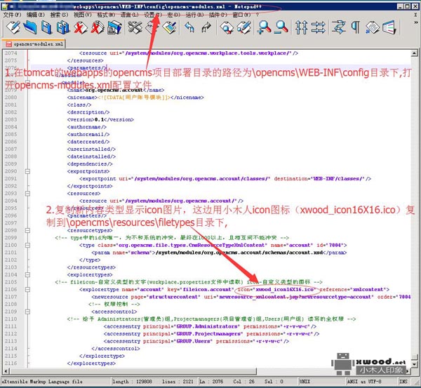
Task: Paste clipboard with the Paste icon
Action: click(x=170, y=27)
